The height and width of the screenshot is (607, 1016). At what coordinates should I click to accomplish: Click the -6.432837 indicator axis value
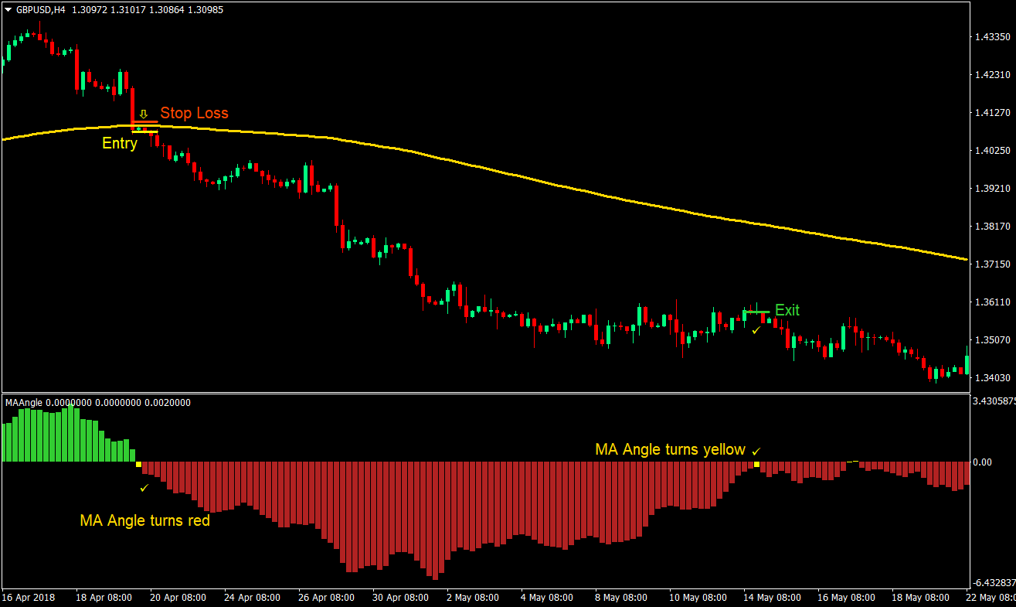994,583
